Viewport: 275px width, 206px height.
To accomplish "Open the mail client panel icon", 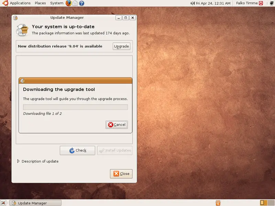I will point(75,3).
